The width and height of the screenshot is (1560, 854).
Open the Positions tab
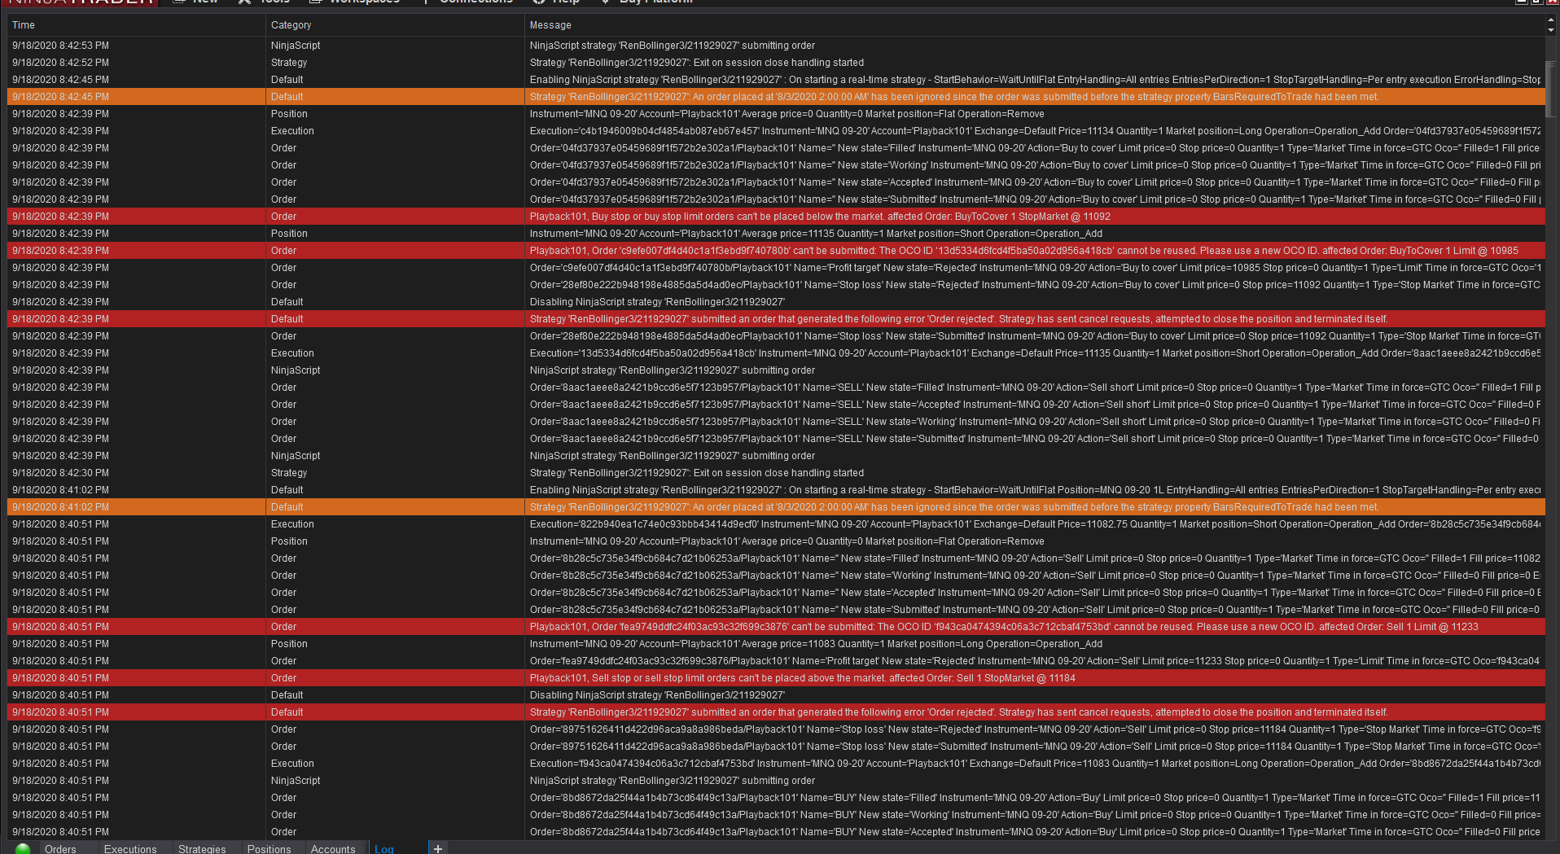tap(269, 848)
